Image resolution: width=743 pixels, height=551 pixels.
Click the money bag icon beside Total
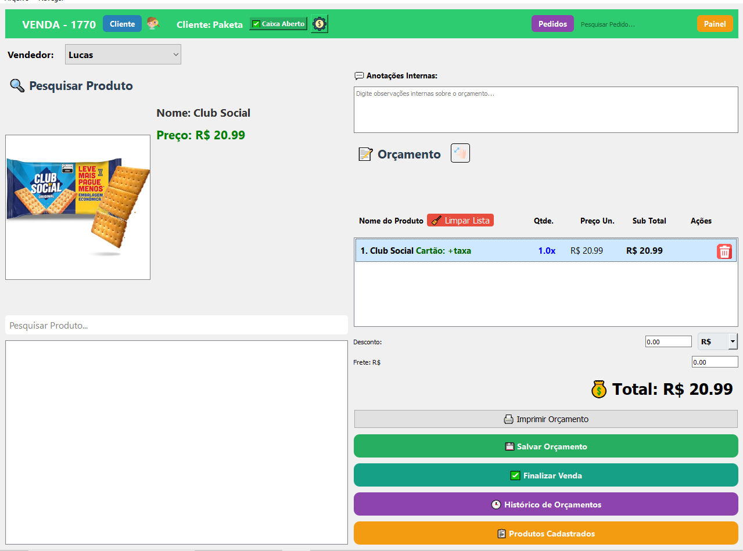[x=599, y=389]
